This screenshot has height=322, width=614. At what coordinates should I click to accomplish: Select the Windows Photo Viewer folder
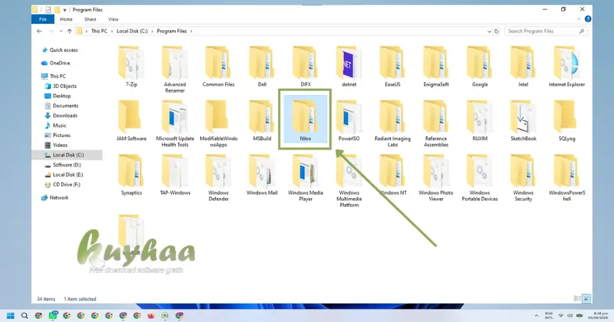[x=436, y=178]
